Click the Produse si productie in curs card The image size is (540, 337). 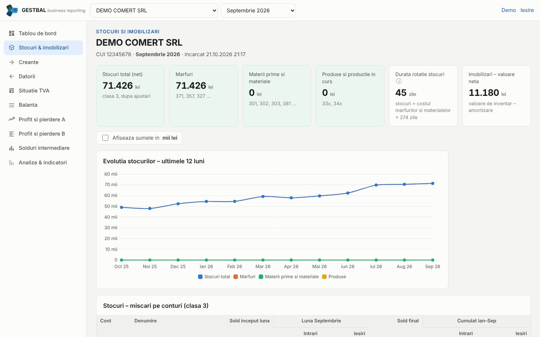pos(350,96)
